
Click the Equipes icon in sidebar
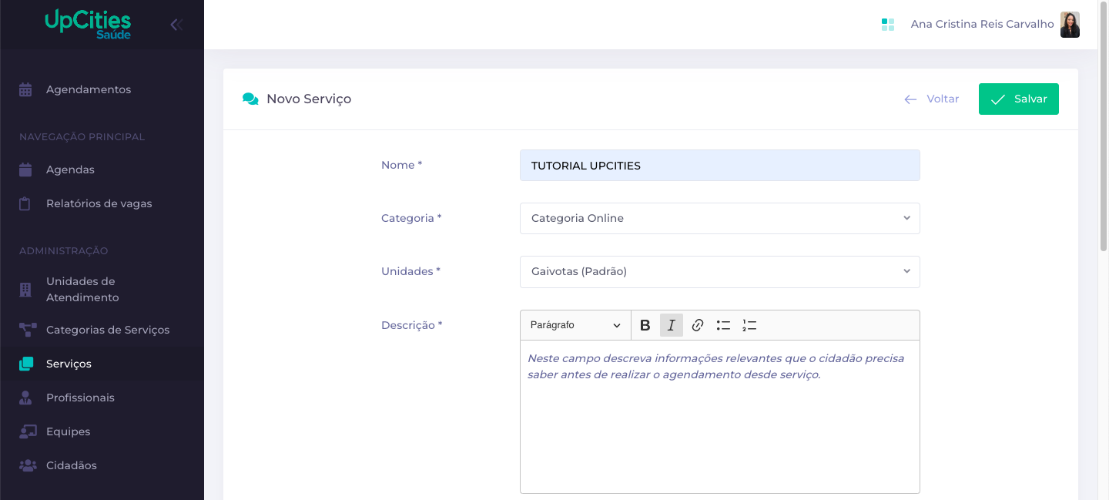point(28,431)
